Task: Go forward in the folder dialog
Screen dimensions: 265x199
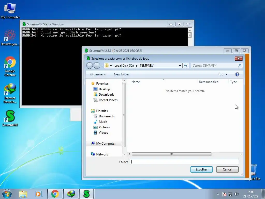Action: pos(97,66)
